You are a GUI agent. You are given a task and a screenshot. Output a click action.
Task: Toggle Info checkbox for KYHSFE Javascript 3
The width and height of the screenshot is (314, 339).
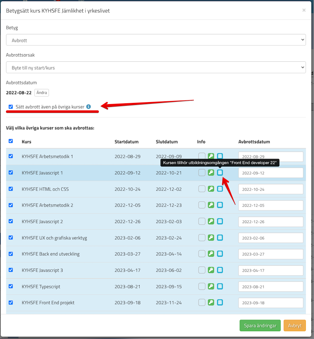[x=202, y=270]
